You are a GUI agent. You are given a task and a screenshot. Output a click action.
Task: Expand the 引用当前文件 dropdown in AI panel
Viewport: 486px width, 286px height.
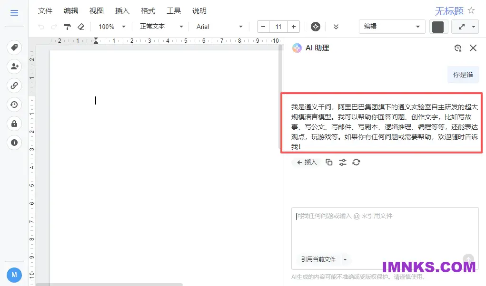pyautogui.click(x=346, y=259)
